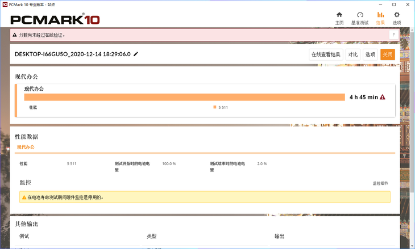Open the 主页 home icon
The image size is (415, 249).
pos(339,15)
